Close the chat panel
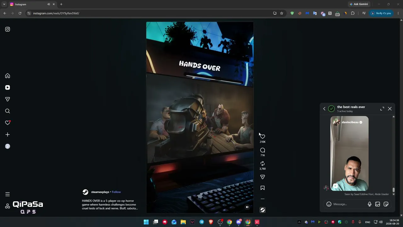The image size is (403, 227). coord(390,109)
